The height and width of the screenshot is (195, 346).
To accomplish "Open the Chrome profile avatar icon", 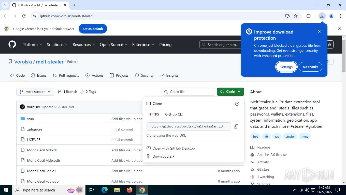I will coord(331,16).
